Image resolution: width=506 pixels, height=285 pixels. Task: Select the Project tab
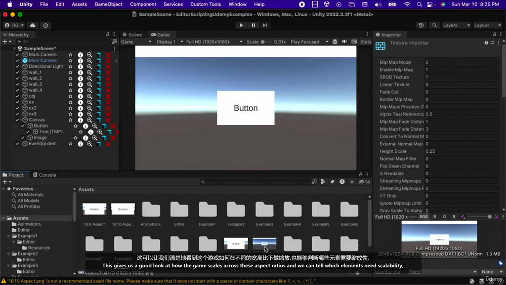point(13,175)
